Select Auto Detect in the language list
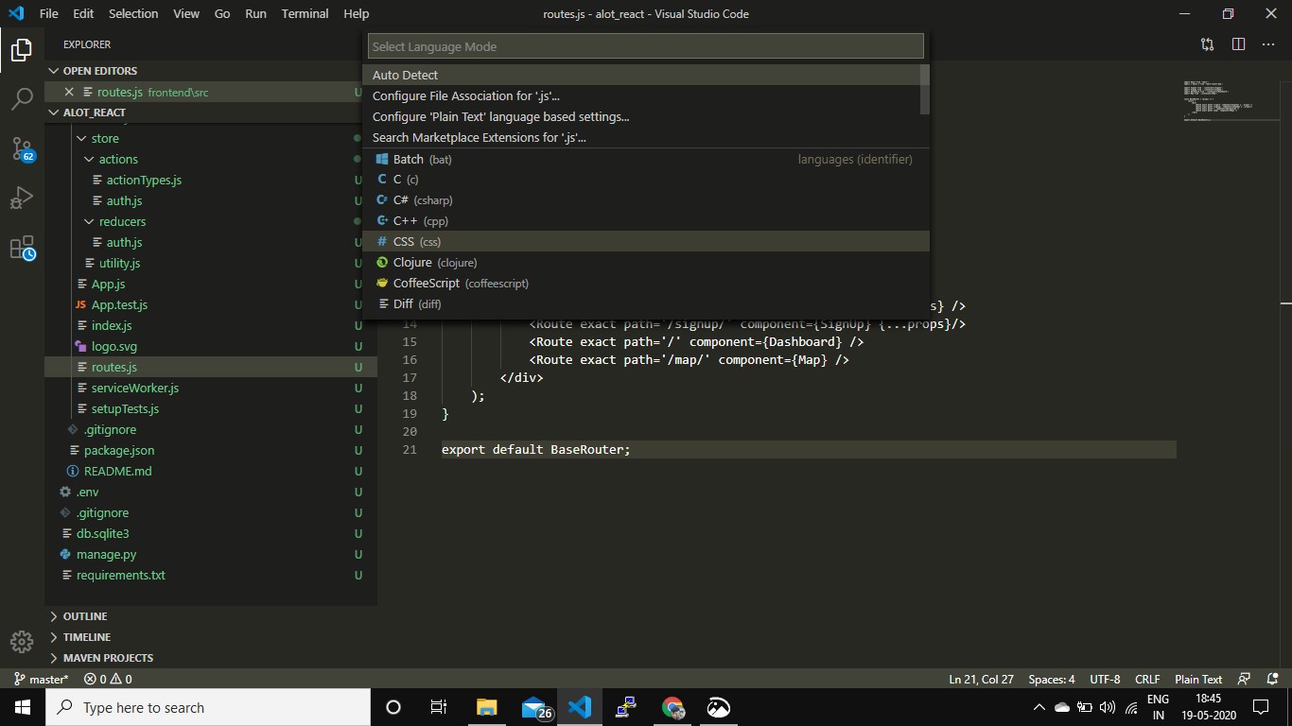 tap(405, 75)
